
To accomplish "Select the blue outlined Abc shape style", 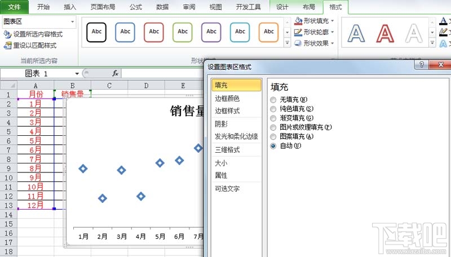I will click(125, 32).
